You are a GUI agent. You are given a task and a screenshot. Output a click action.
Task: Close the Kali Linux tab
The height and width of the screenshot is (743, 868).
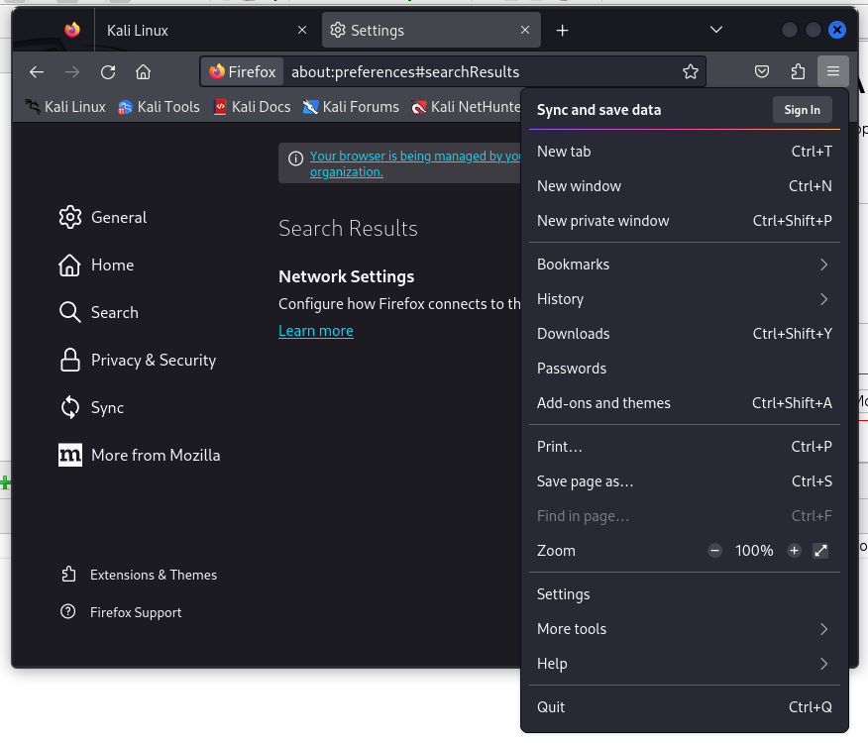[x=302, y=30]
